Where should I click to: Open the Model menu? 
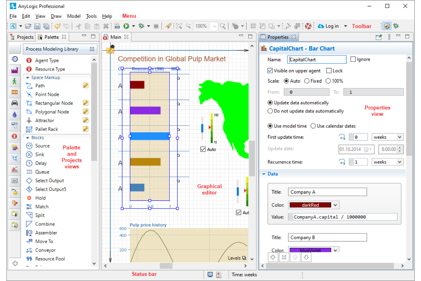coord(74,16)
